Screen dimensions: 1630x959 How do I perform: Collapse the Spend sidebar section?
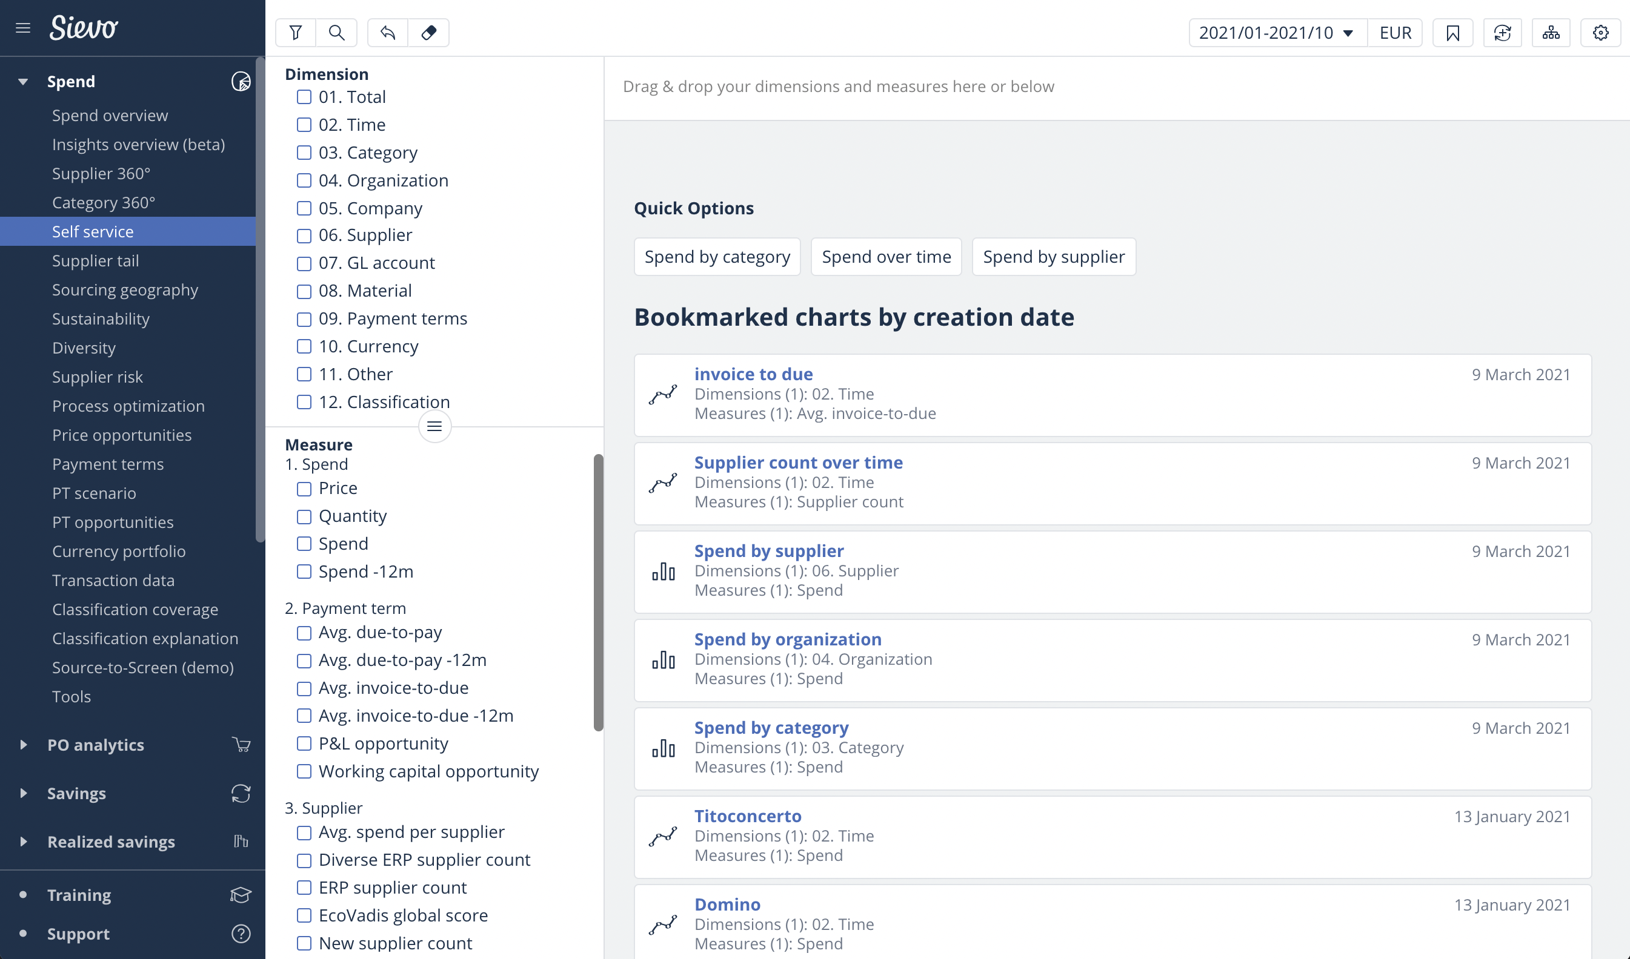(x=23, y=81)
